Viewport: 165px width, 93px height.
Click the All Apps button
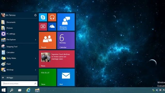click(19, 78)
